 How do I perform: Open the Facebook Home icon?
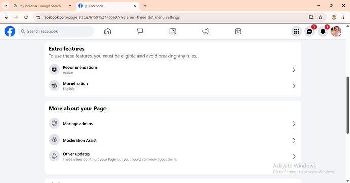click(x=108, y=31)
